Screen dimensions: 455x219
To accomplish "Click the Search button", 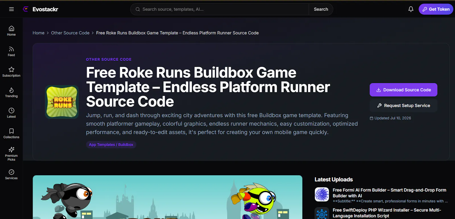I will pyautogui.click(x=321, y=9).
